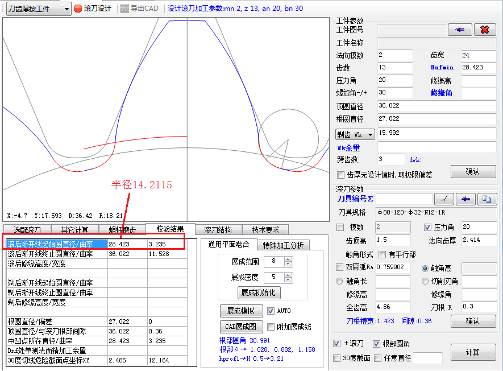503x371 pixels.
Task: Select the 通用平面啮合 tab
Action: (228, 245)
